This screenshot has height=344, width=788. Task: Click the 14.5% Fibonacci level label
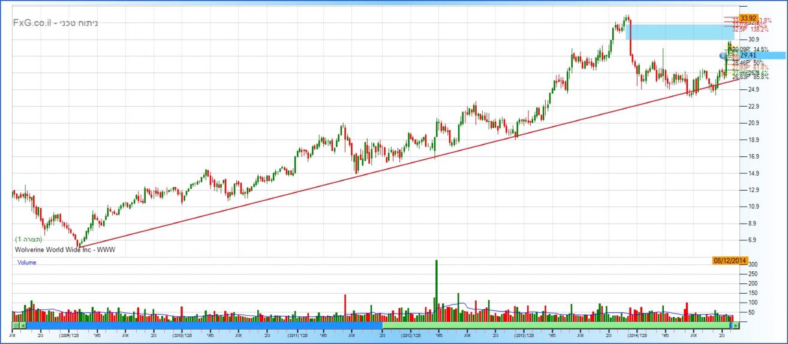760,49
